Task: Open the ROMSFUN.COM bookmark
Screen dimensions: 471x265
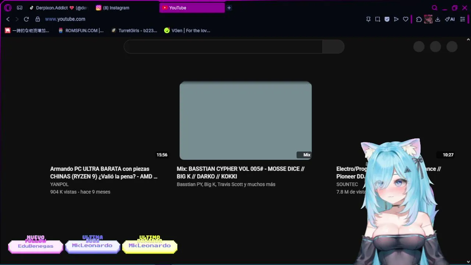Action: [x=81, y=31]
